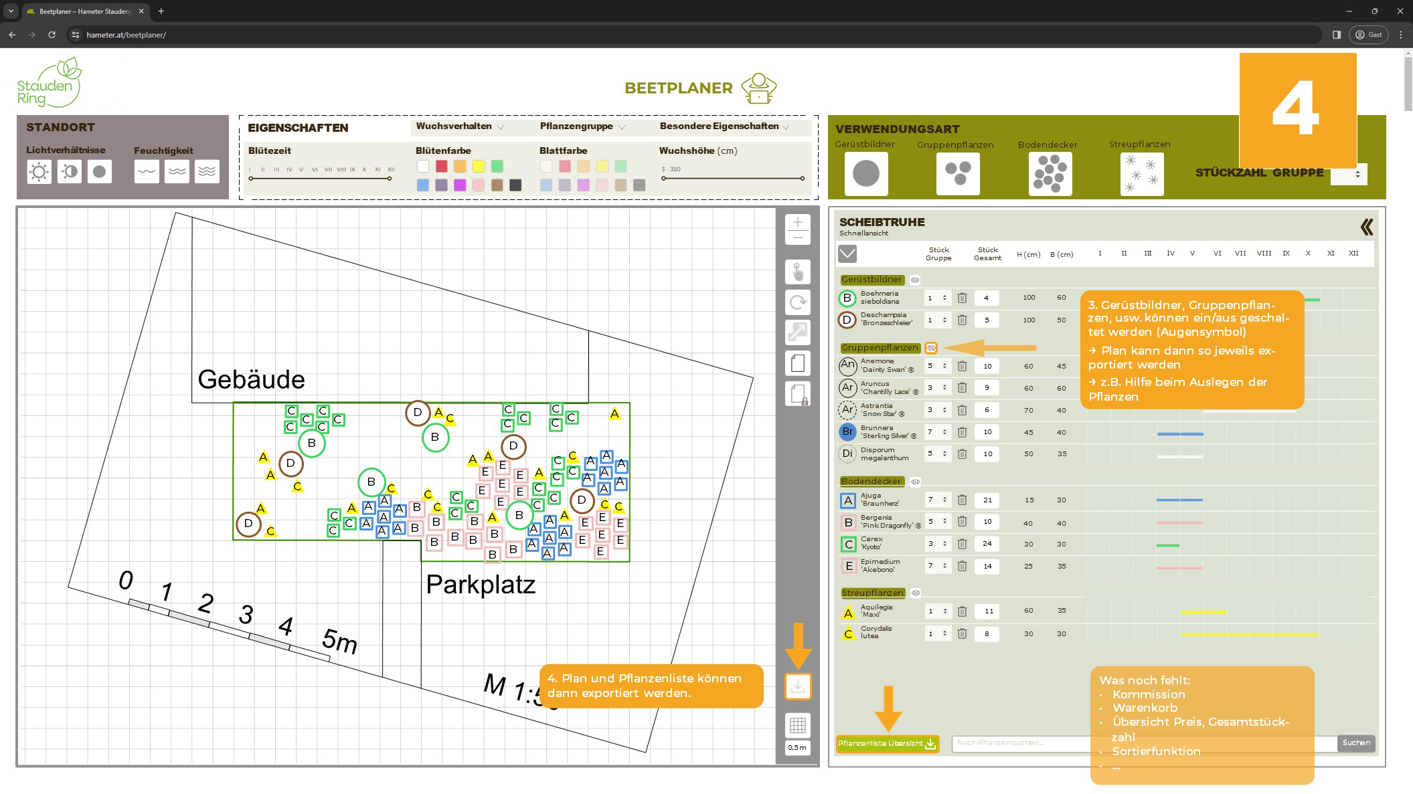The height and width of the screenshot is (794, 1413).
Task: Open the Besondere Eigenschaften dropdown
Action: (724, 126)
